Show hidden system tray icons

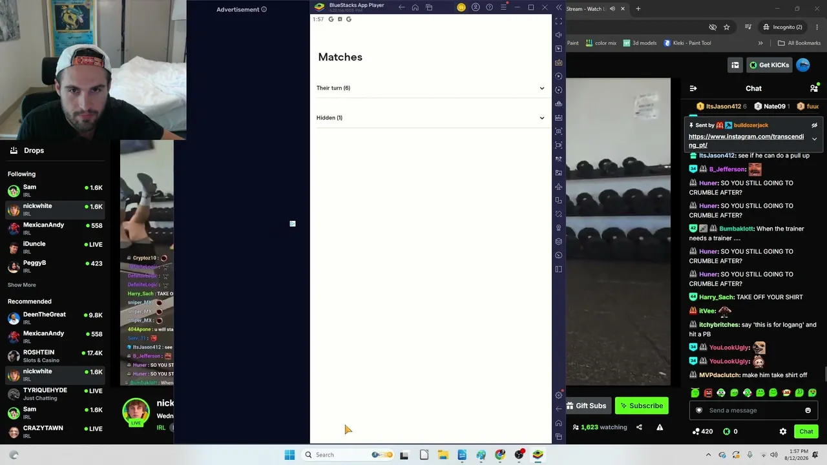coord(708,455)
